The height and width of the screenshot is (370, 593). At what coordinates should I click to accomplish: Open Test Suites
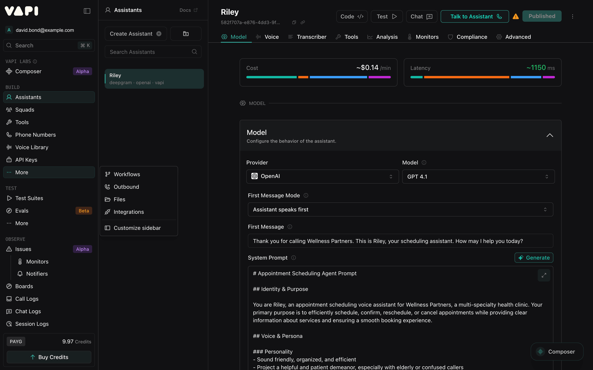[49, 198]
